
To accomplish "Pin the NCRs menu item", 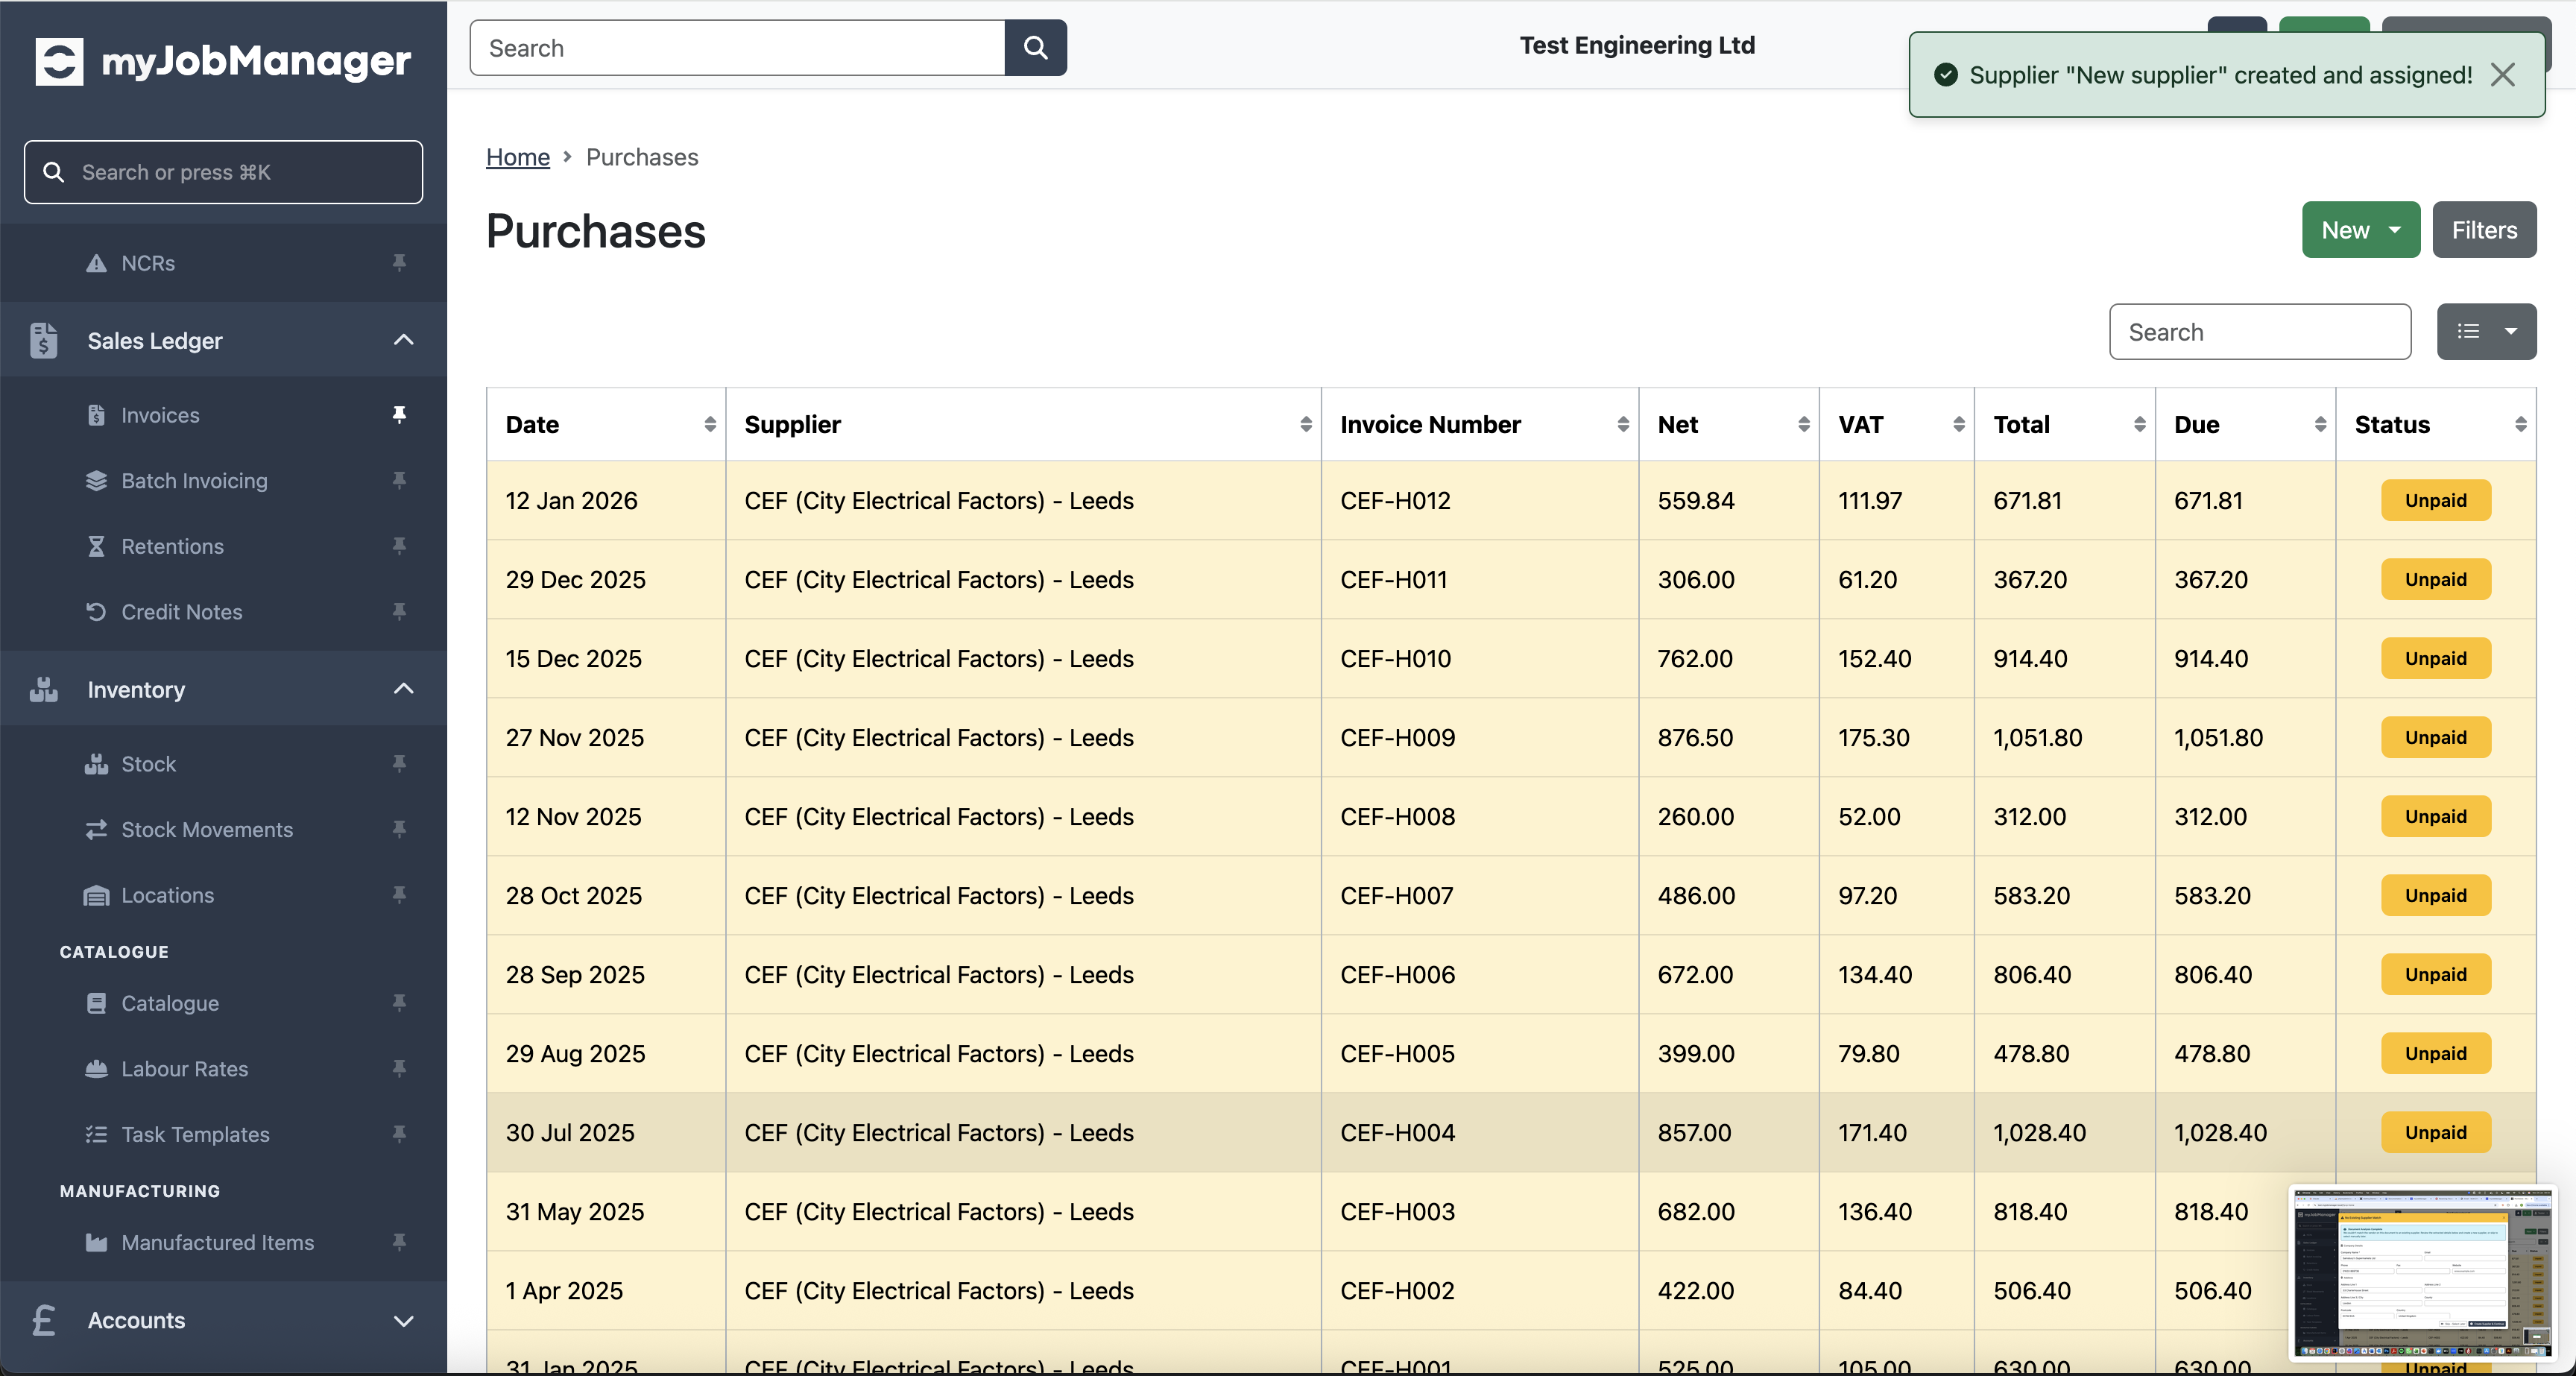I will [x=399, y=263].
